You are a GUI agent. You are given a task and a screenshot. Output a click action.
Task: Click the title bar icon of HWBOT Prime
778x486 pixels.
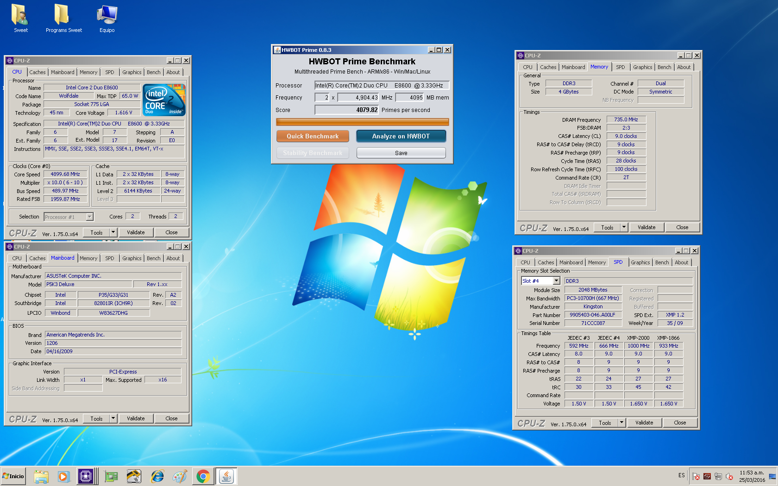pyautogui.click(x=277, y=50)
